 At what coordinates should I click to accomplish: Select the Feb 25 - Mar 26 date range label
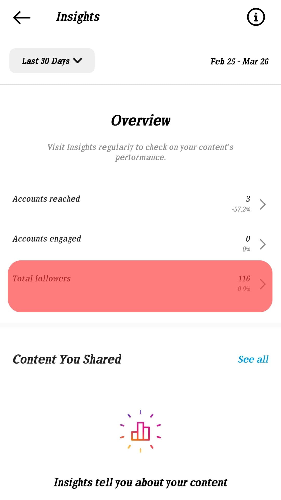239,61
